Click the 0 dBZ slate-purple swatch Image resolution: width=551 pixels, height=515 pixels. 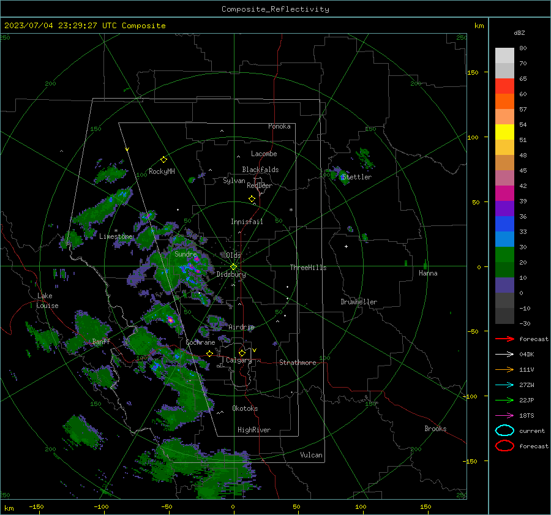[x=504, y=285]
